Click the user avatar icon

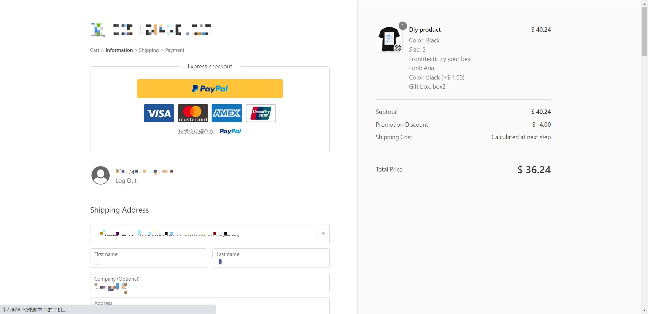(101, 175)
